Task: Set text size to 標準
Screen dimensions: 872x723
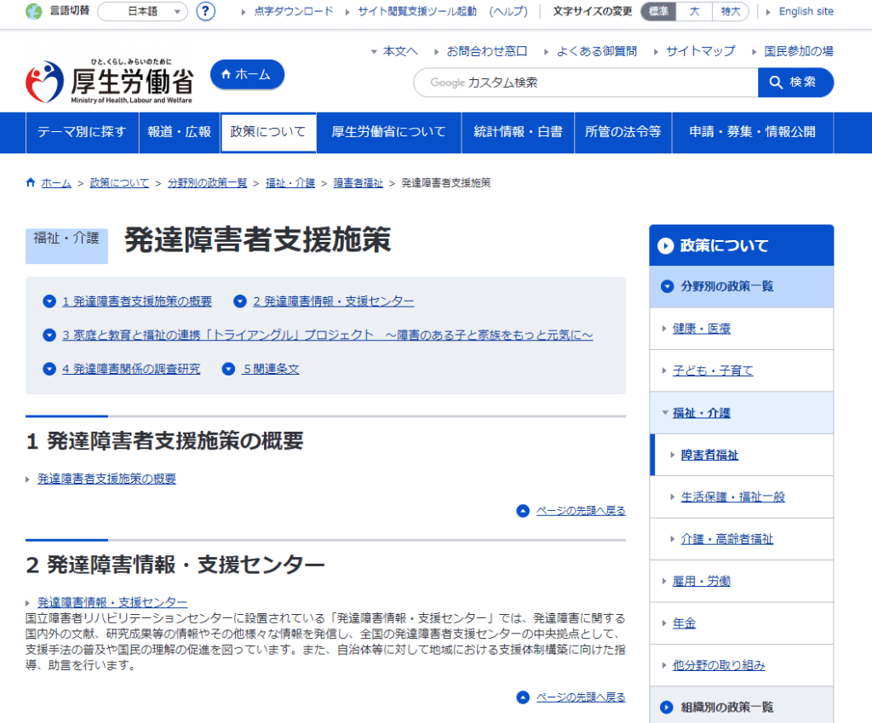Action: (x=658, y=12)
